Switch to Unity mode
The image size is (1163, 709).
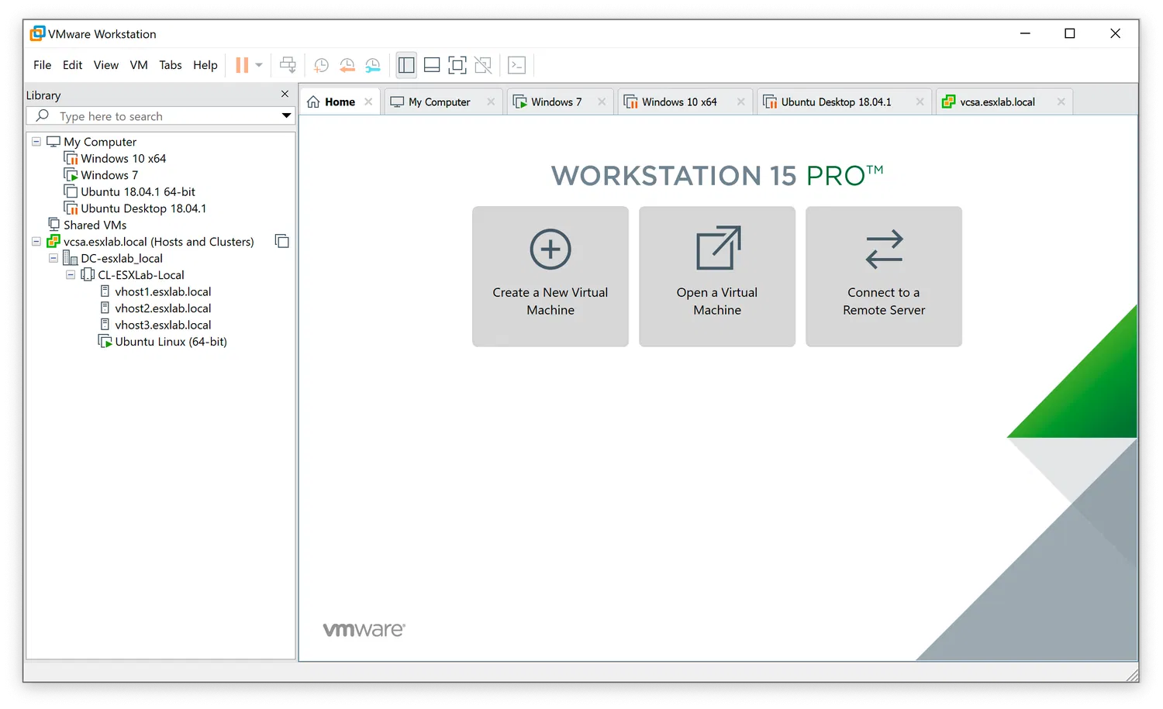[x=483, y=65]
